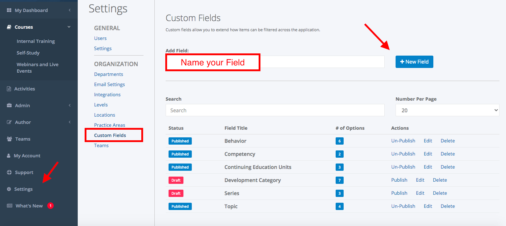Open Email Settings link
Screen dimensions: 506x226
point(109,84)
